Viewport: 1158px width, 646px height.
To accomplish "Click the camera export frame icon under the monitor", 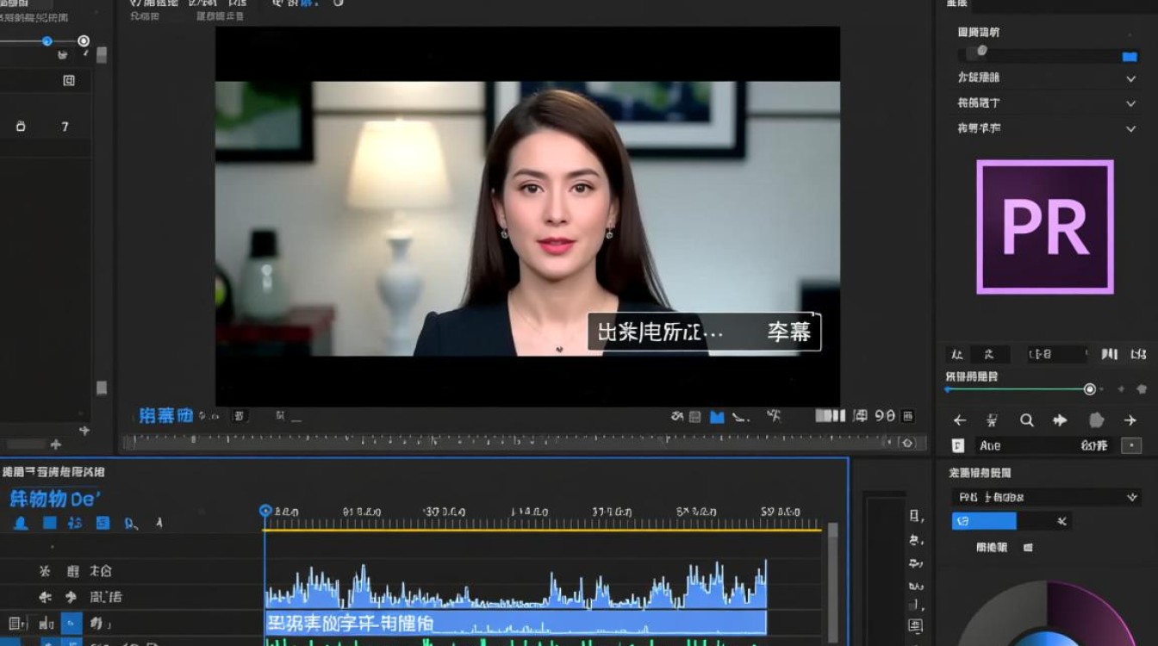I will (x=678, y=416).
